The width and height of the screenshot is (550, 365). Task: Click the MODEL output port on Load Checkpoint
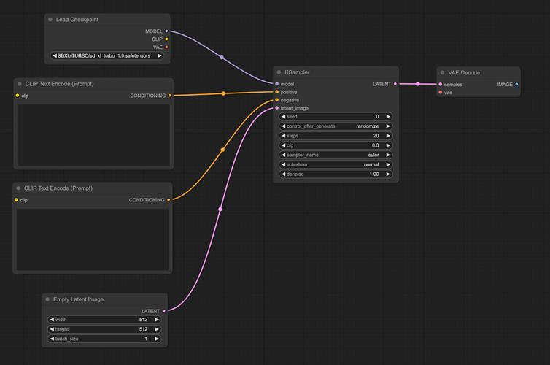coord(166,31)
